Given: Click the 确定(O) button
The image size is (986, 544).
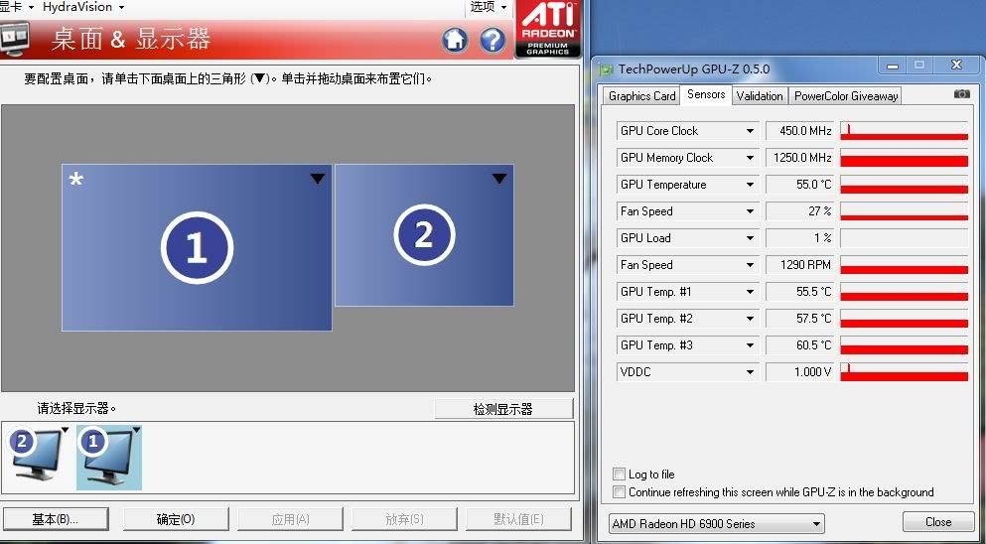Looking at the screenshot, I should [176, 519].
